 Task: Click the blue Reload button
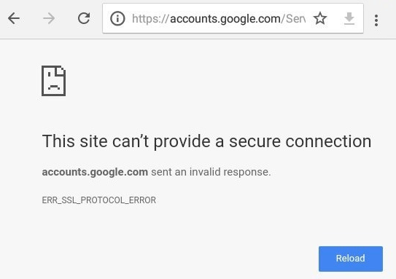click(351, 259)
